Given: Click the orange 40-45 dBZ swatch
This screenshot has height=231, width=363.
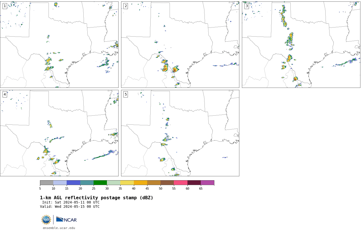Looking at the screenshot, I should tap(140, 183).
